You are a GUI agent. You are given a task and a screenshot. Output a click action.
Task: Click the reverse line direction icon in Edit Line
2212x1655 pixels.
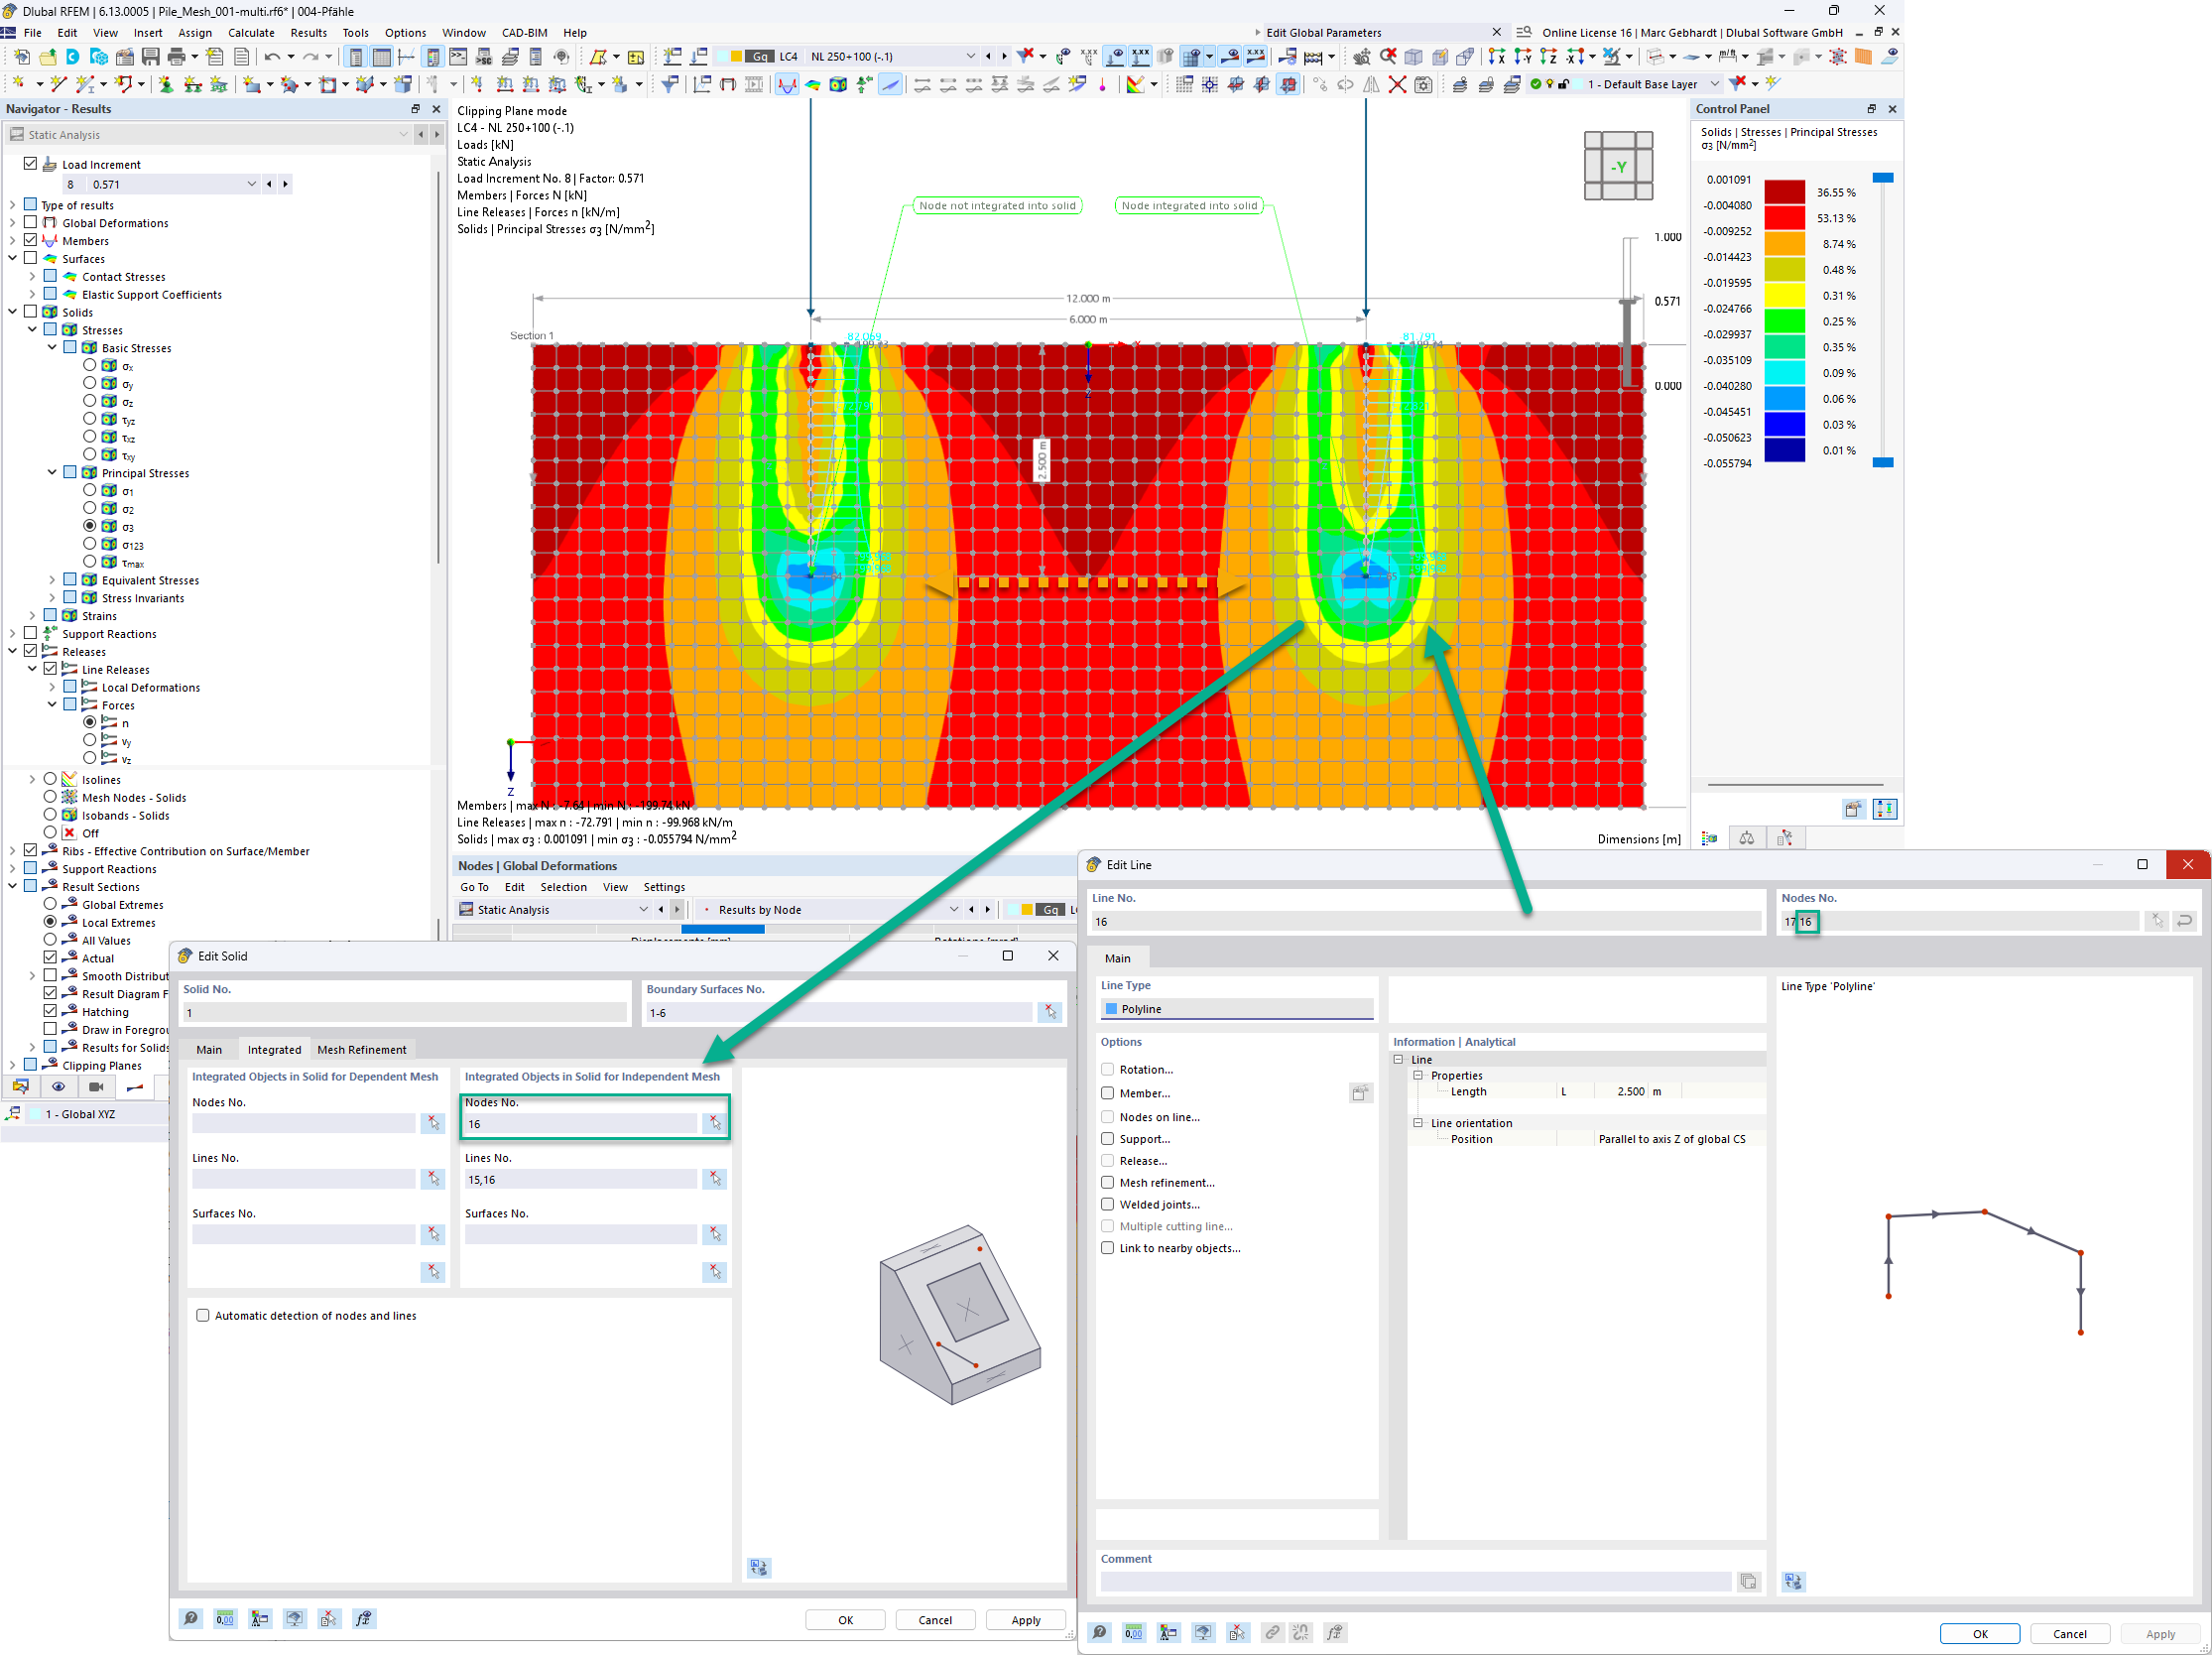(2185, 921)
